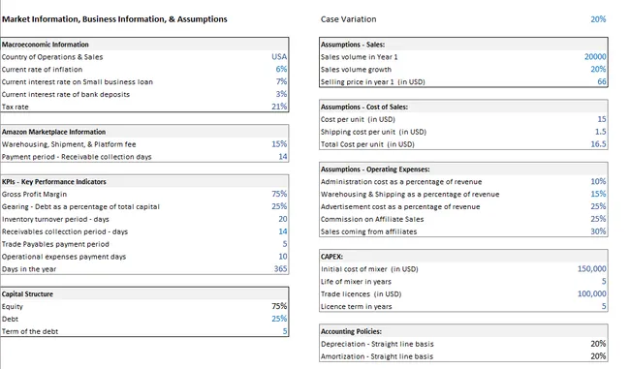Click the Commission on Affiliate Sales 25% cell
630x369 pixels.
598,219
